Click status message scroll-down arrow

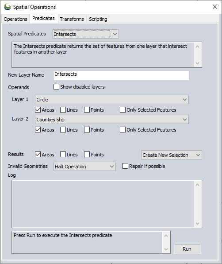coord(166,249)
